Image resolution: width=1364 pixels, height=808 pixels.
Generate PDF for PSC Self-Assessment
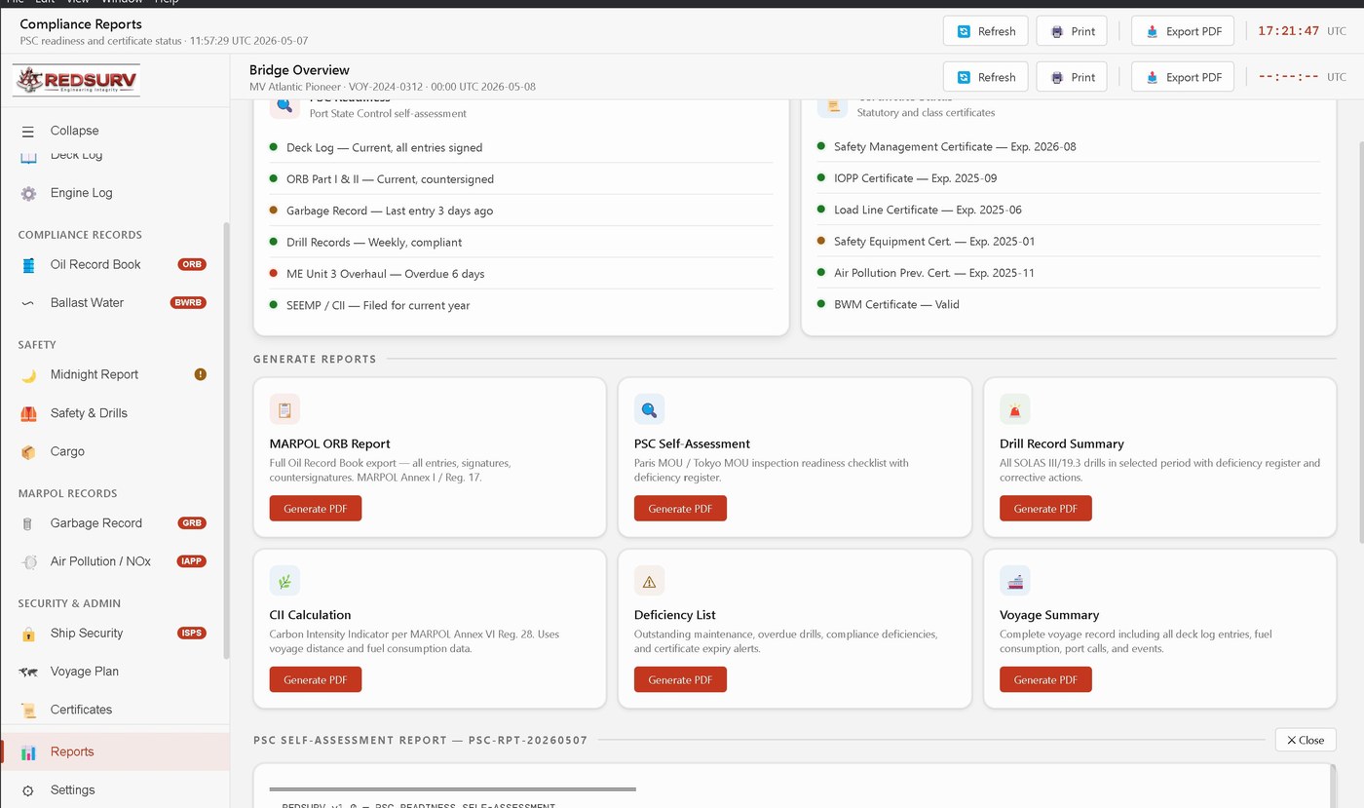click(680, 509)
